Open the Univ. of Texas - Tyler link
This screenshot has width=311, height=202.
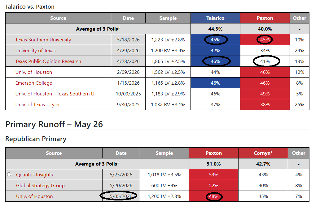tap(37, 105)
